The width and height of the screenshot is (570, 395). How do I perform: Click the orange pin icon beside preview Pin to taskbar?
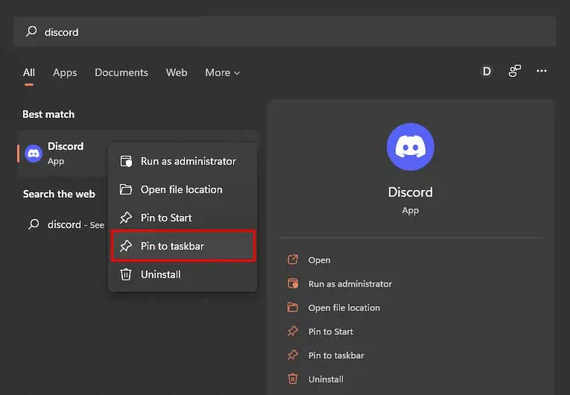(293, 355)
